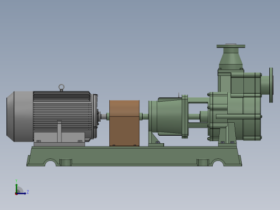Screen dimensions: 280x210
Task: Select the top discharge flange of the pump
Action: pyautogui.click(x=231, y=46)
